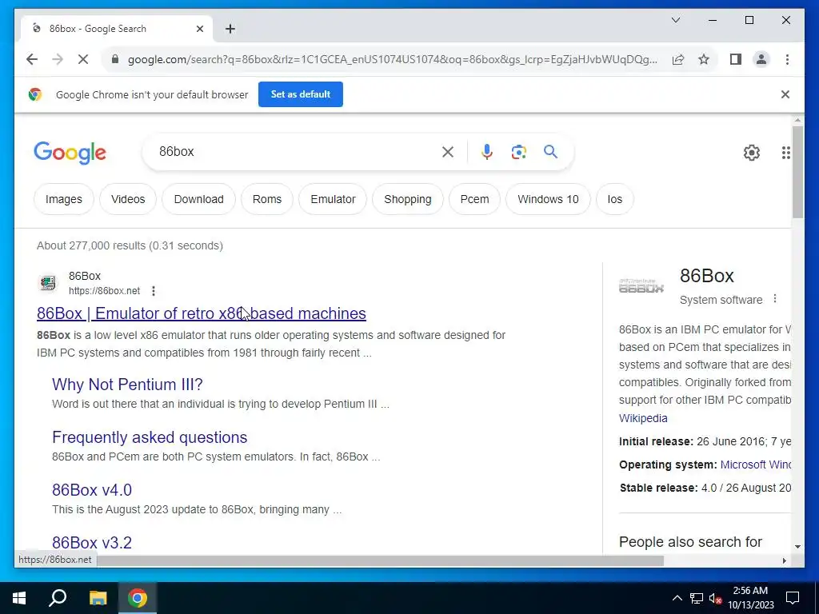Open network status tray icon

coord(697,598)
